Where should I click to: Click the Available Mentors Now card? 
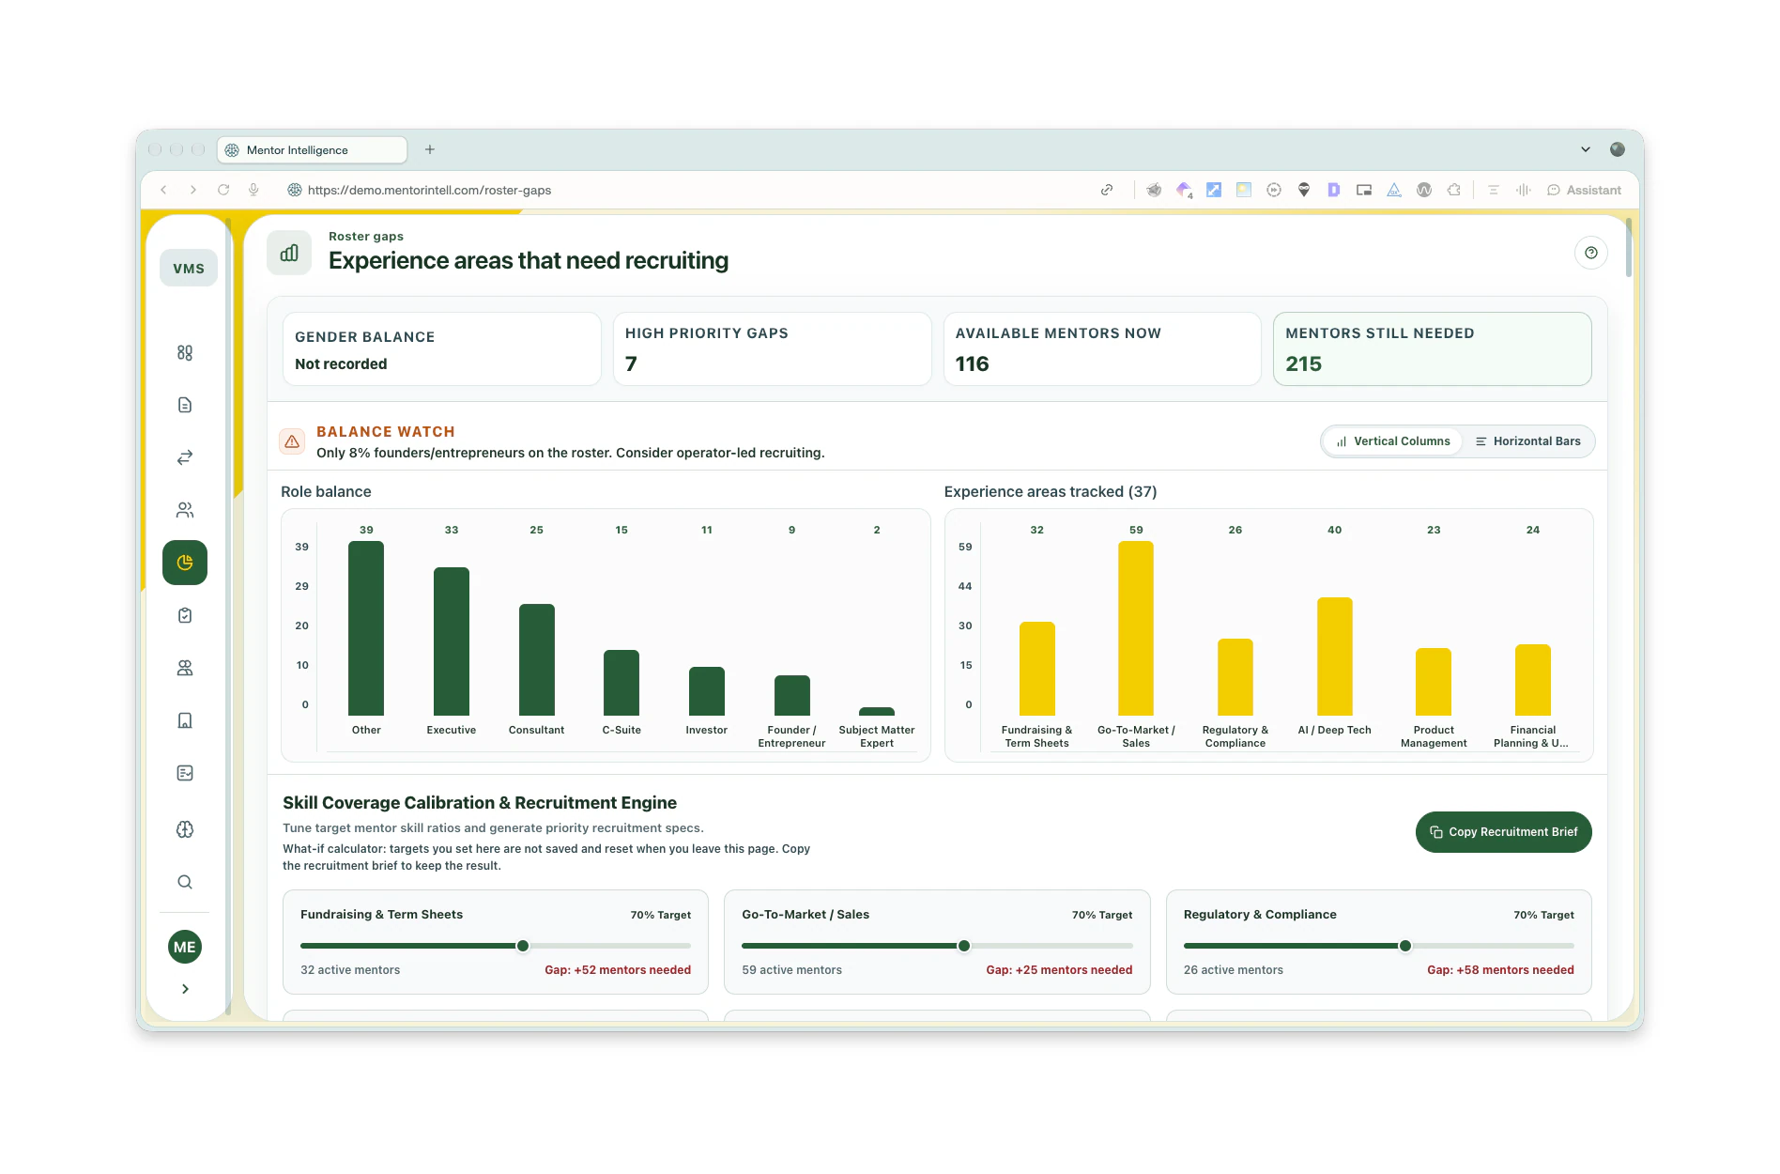pyautogui.click(x=1102, y=349)
